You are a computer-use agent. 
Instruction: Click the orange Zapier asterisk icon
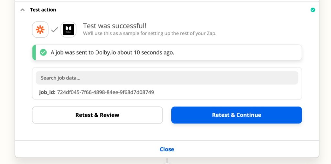40,30
